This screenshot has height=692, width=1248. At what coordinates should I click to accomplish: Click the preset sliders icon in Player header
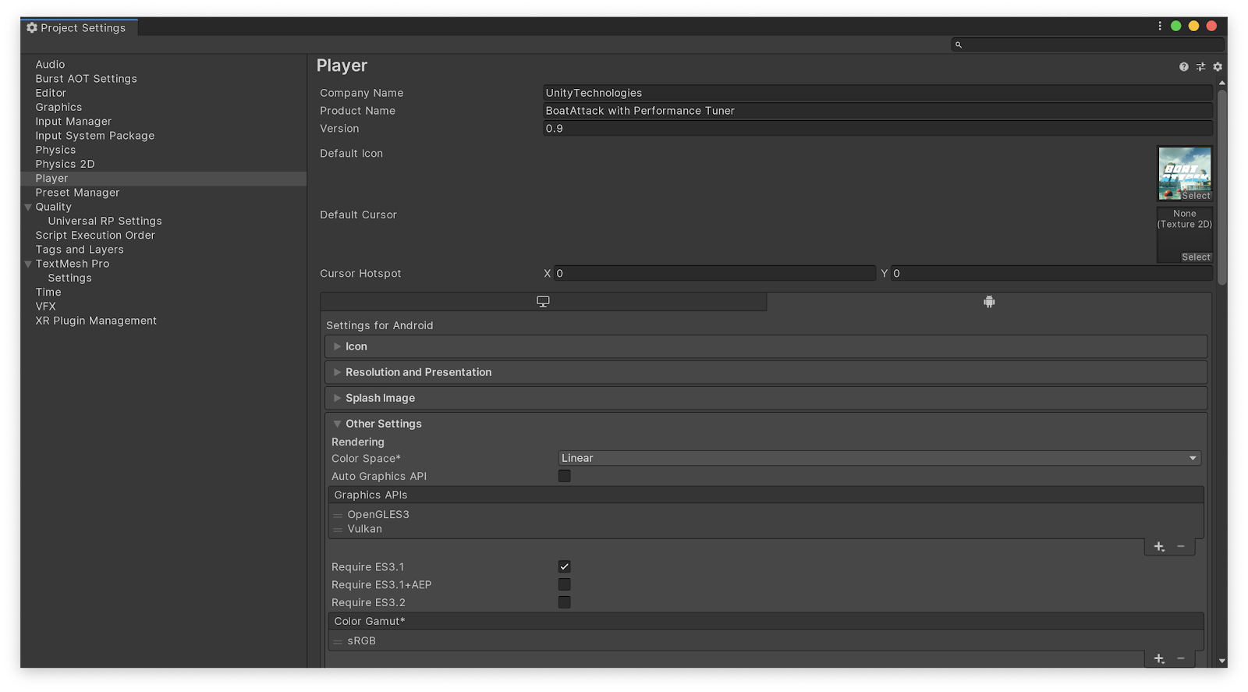tap(1200, 67)
